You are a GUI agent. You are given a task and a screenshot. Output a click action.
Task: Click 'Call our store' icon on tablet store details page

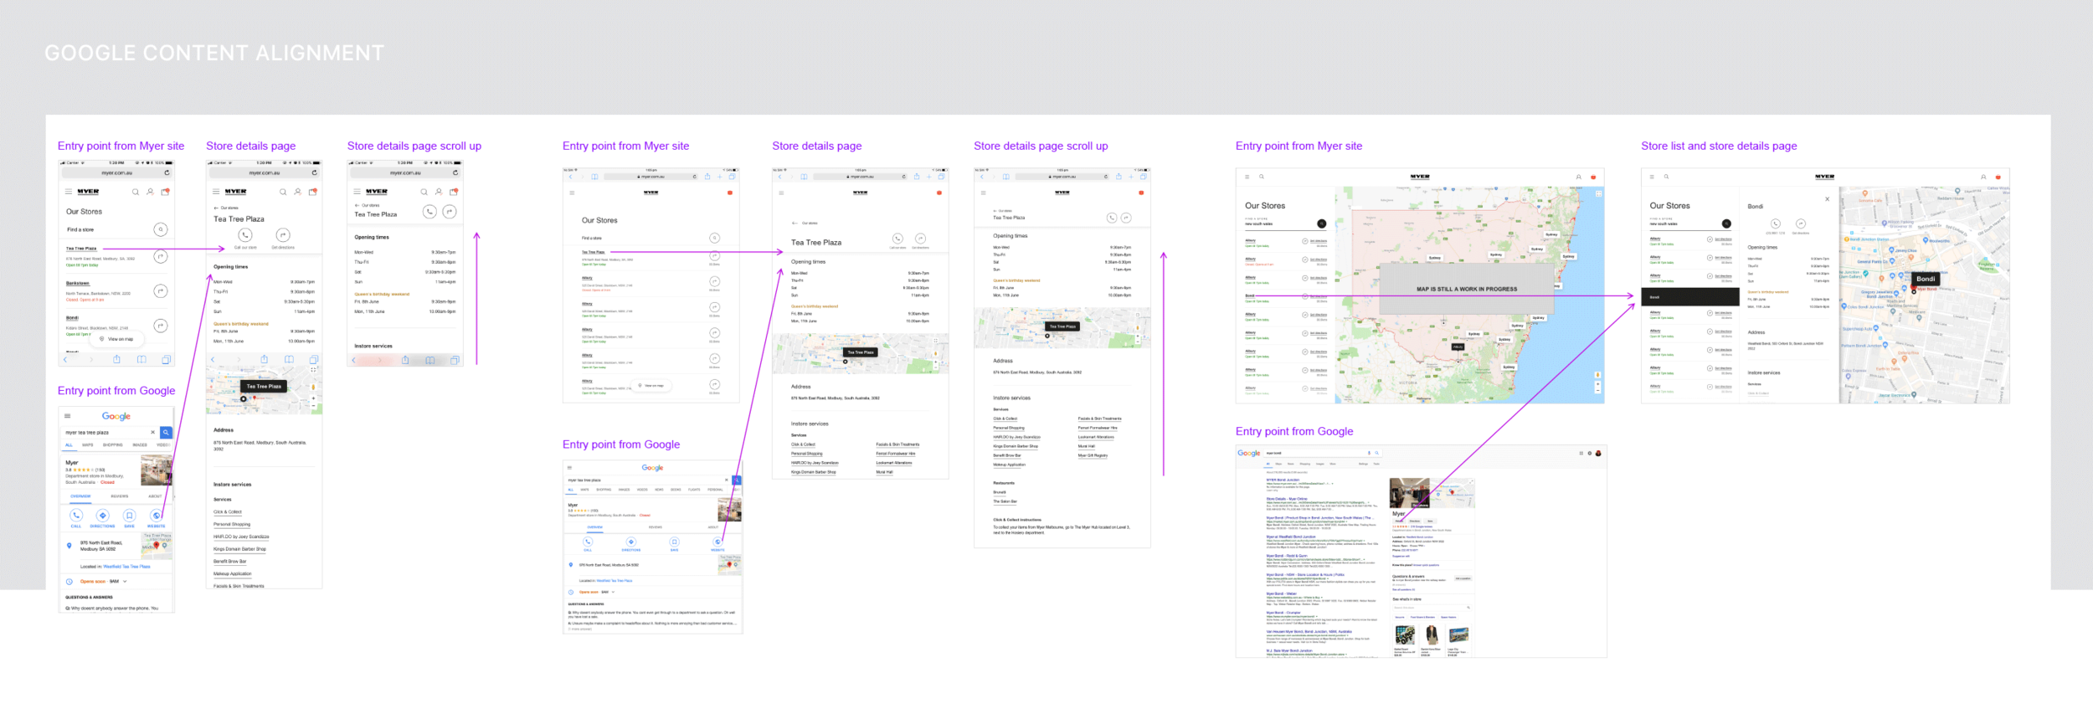tap(897, 239)
